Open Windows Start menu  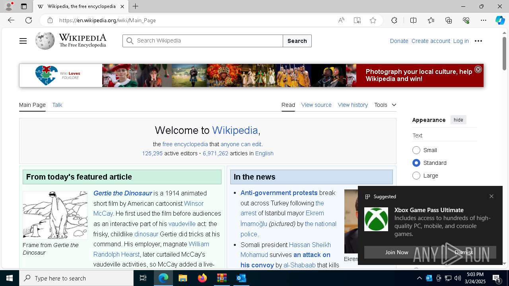click(10, 278)
